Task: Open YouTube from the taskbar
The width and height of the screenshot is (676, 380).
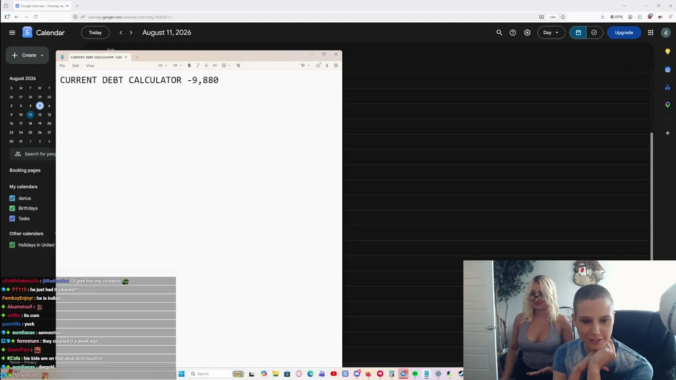Action: [x=333, y=374]
